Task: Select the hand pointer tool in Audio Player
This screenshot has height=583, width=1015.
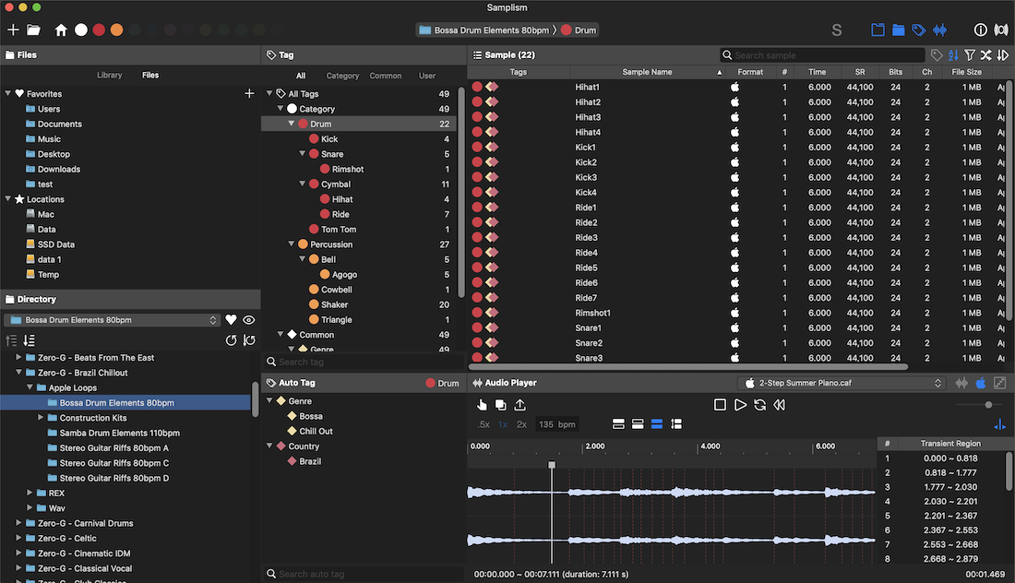Action: pyautogui.click(x=483, y=404)
